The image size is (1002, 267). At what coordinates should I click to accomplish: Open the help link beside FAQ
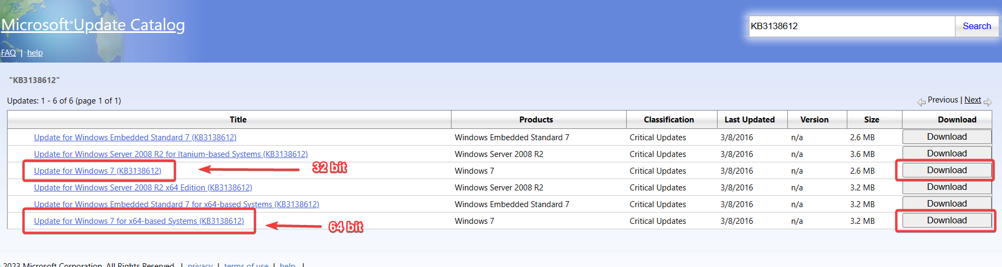35,53
